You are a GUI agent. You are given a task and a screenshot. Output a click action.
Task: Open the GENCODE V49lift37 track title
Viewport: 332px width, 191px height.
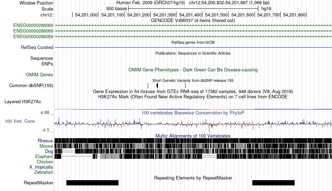click(x=193, y=21)
